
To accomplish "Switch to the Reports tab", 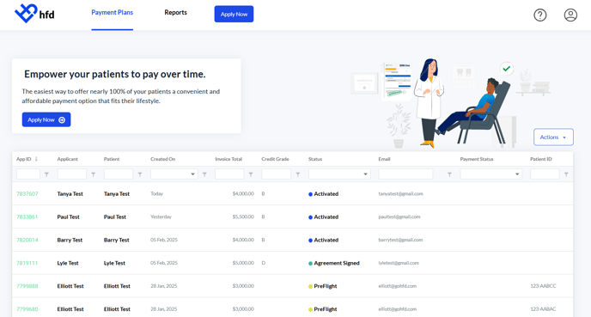I will coord(175,12).
